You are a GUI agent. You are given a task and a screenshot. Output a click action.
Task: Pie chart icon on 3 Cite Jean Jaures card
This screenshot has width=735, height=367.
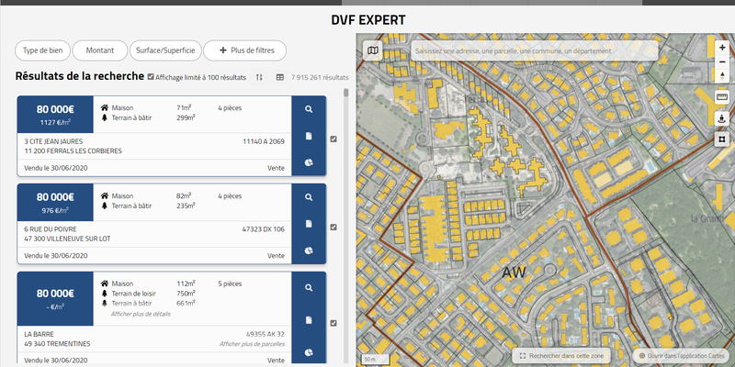point(309,163)
